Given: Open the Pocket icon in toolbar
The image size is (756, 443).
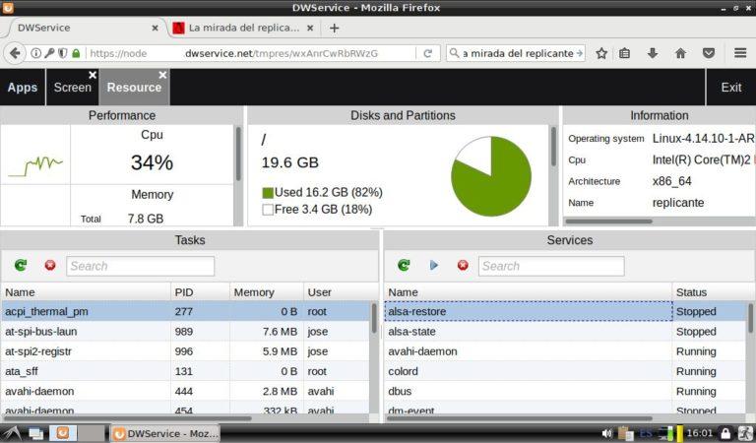Looking at the screenshot, I should (x=709, y=53).
